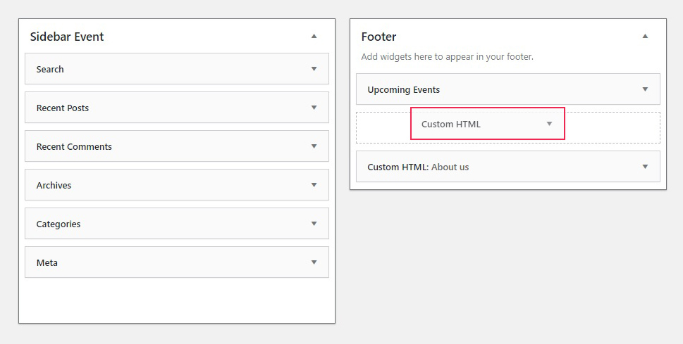This screenshot has width=683, height=344.
Task: Click the Recent Comments widget label
Action: (74, 146)
